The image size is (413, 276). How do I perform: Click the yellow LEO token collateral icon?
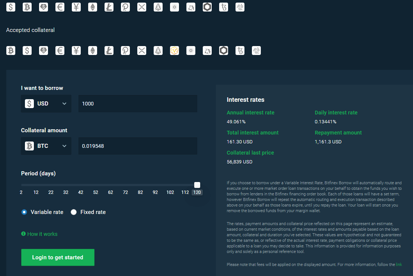click(175, 51)
